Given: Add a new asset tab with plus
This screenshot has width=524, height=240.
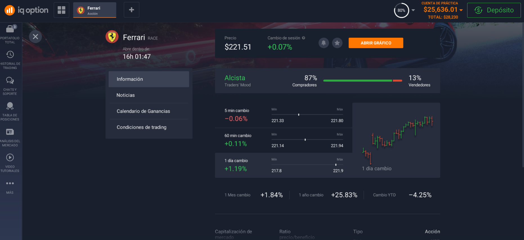Looking at the screenshot, I should pos(131,10).
